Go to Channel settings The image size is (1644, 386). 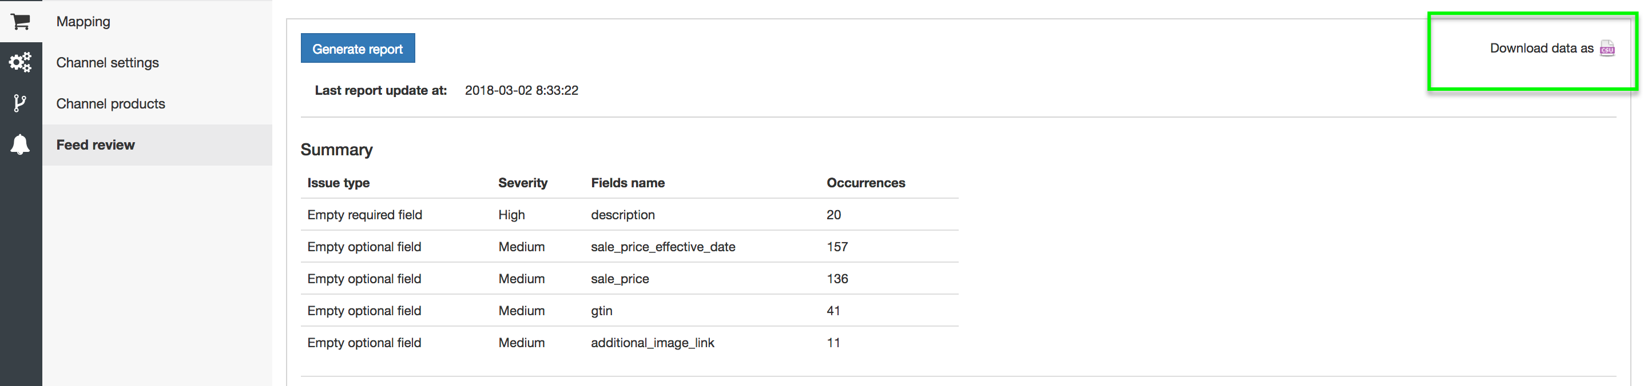[107, 62]
